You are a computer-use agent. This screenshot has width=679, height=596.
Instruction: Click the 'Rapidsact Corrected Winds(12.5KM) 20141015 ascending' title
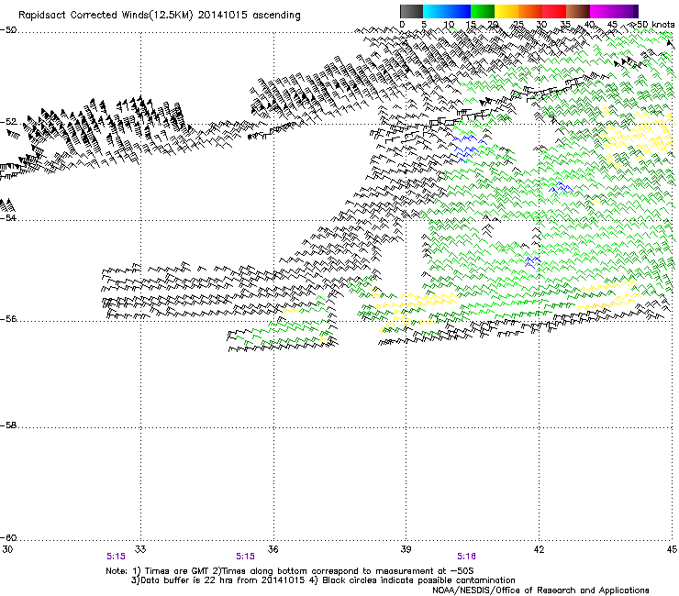point(160,16)
